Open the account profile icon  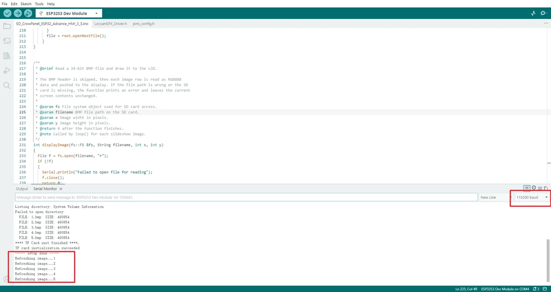tap(6, 279)
